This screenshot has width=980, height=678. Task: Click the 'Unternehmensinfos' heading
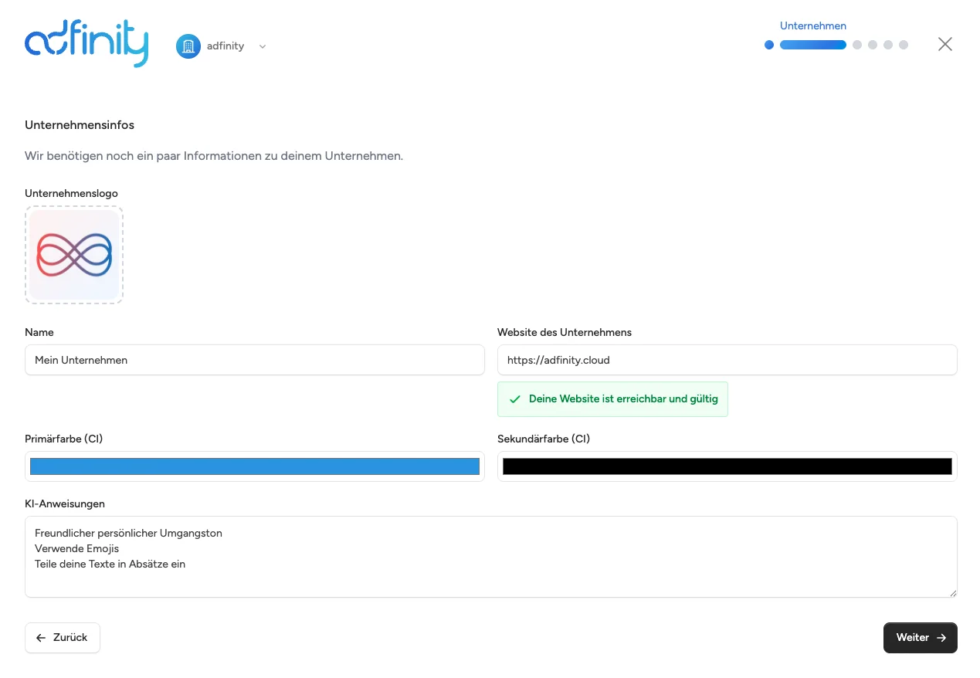(80, 125)
